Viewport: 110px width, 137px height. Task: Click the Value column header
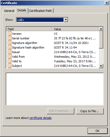coord(75,29)
